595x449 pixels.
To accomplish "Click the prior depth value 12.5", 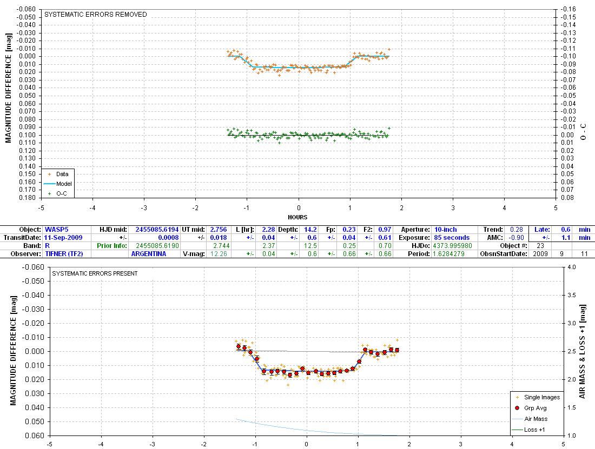I will click(x=310, y=245).
